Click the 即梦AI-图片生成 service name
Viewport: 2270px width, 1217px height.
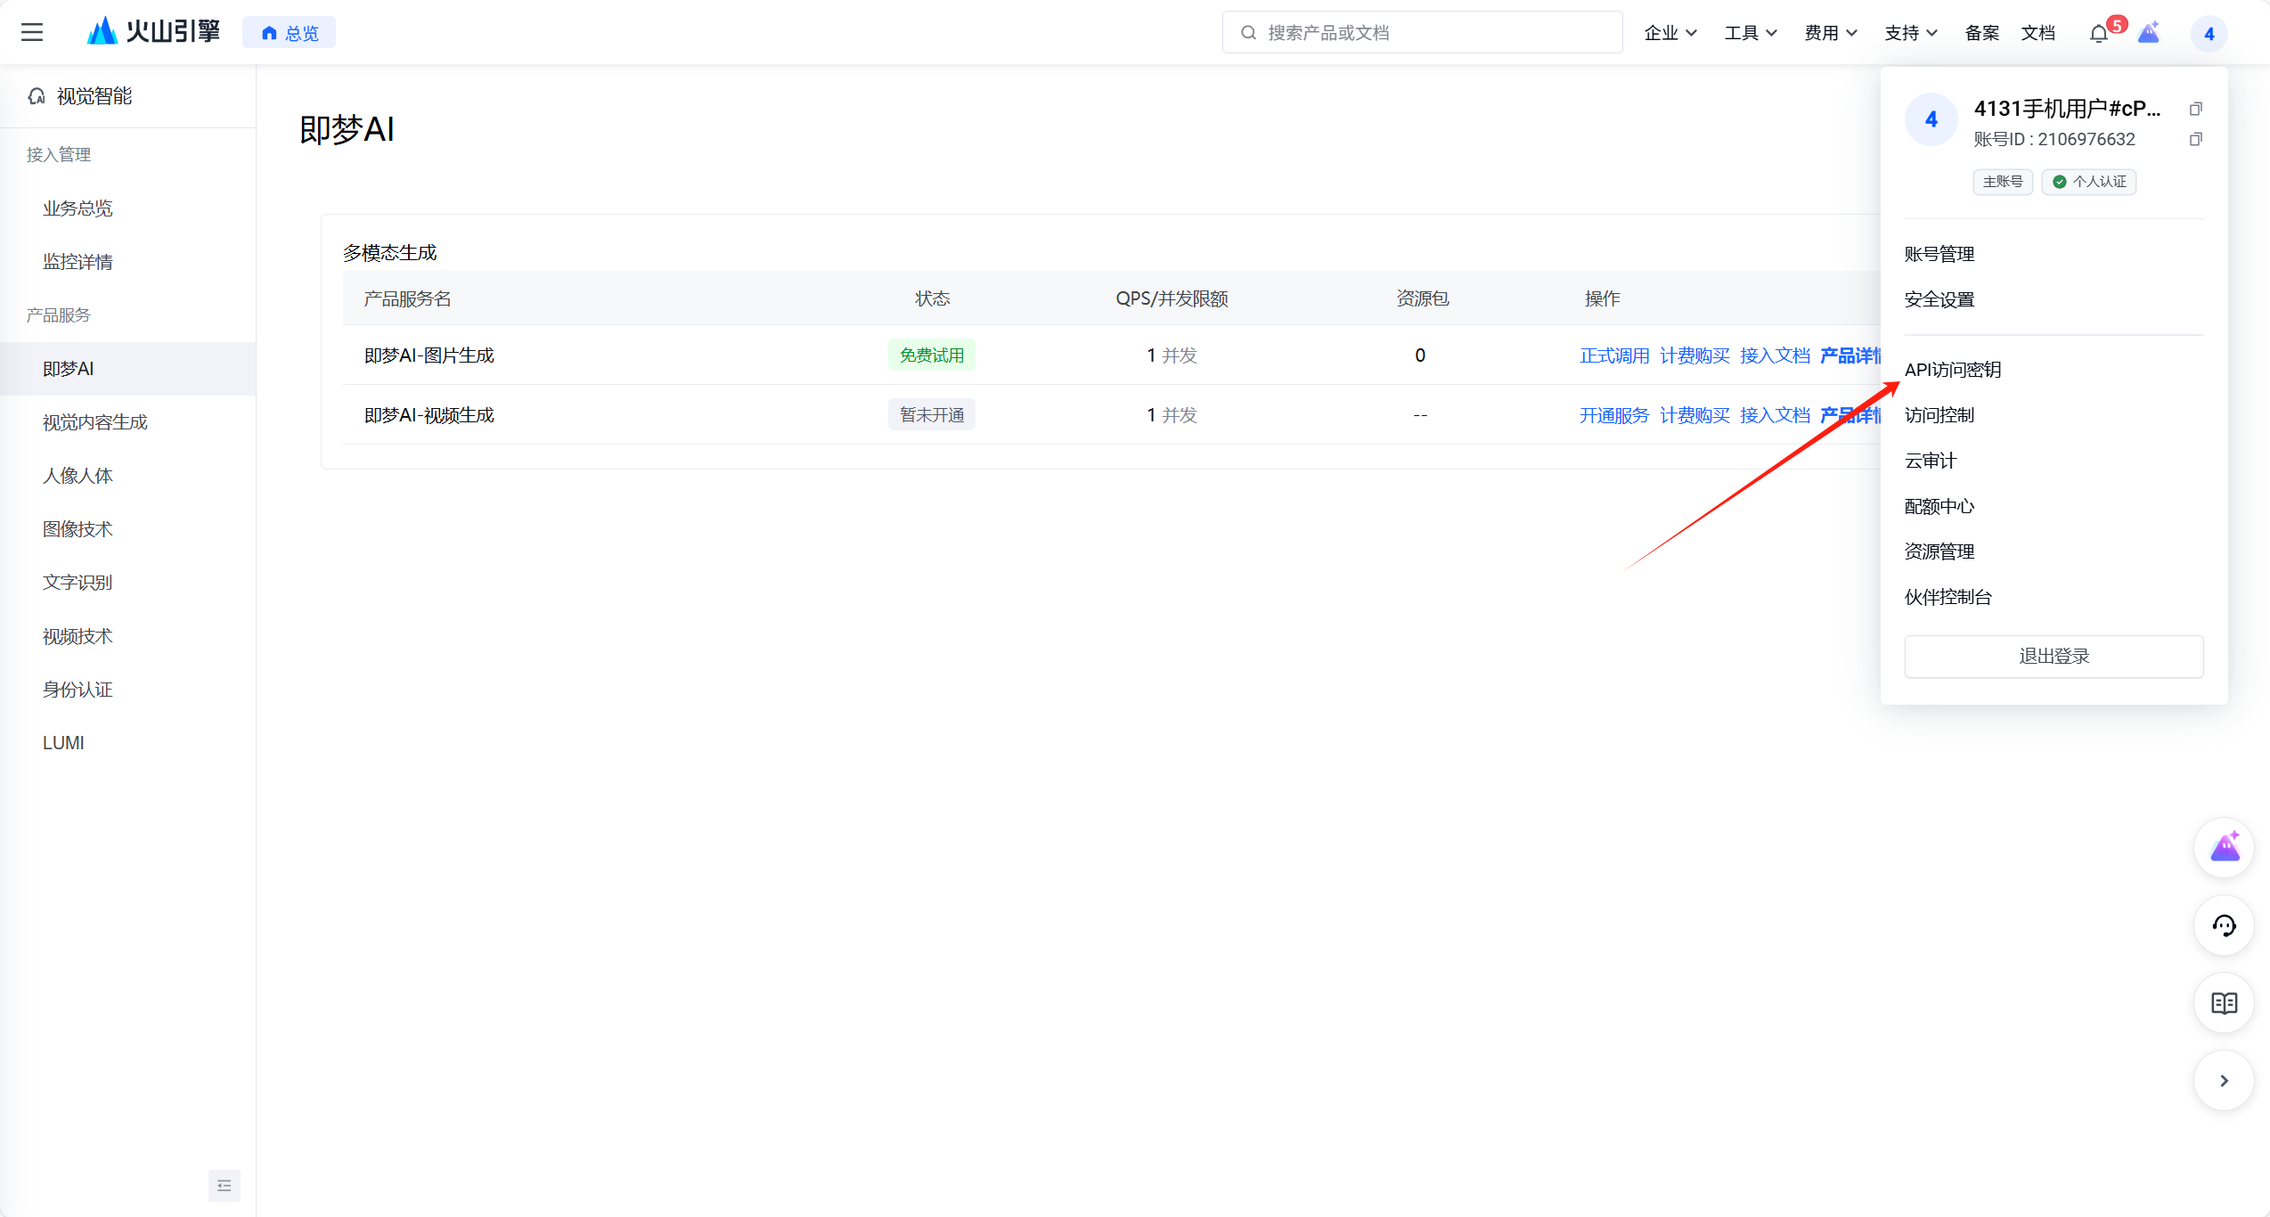[429, 355]
